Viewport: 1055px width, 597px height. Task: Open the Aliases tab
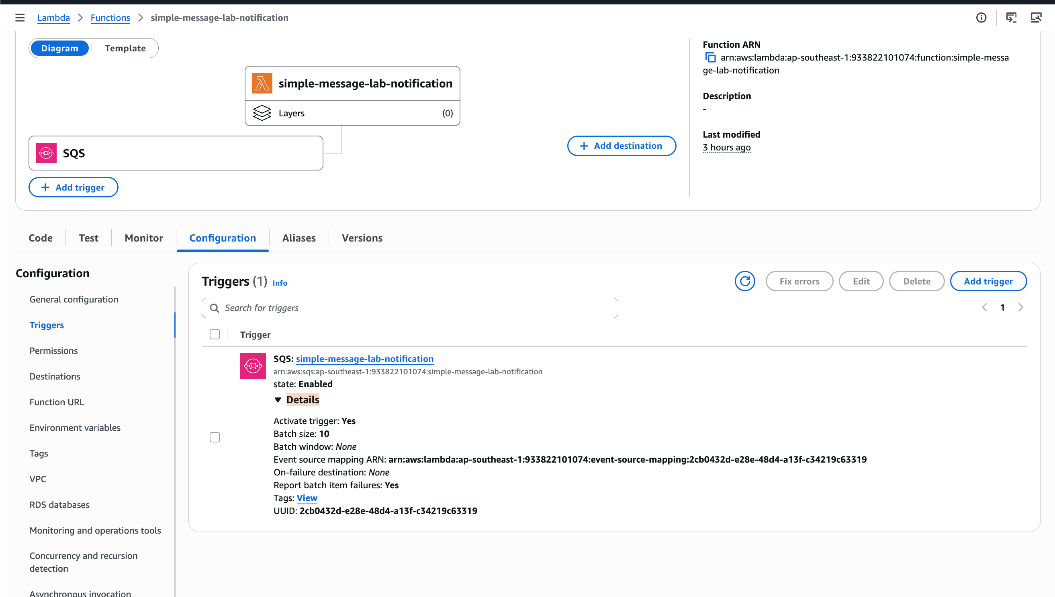click(x=299, y=238)
